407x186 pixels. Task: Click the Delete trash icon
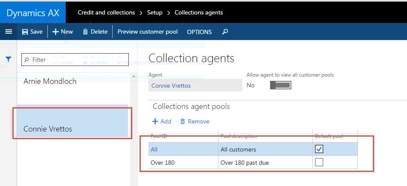(x=85, y=32)
